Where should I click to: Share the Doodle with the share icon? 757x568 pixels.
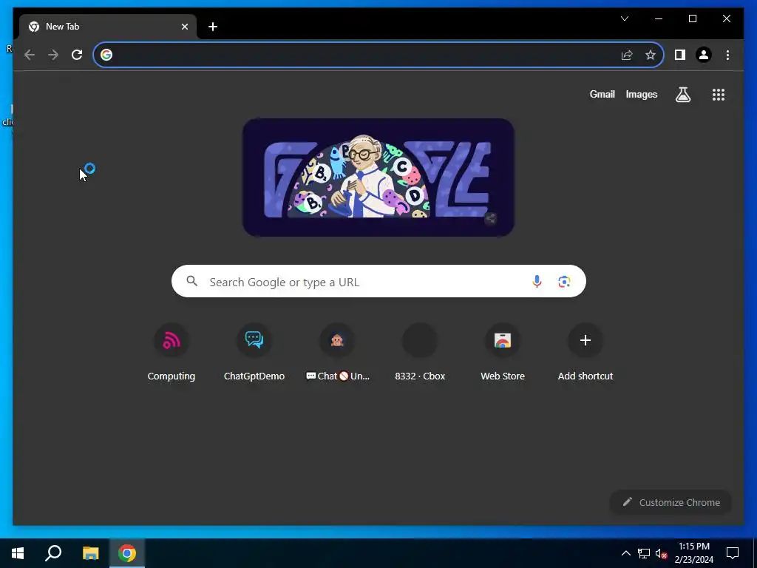tap(491, 218)
